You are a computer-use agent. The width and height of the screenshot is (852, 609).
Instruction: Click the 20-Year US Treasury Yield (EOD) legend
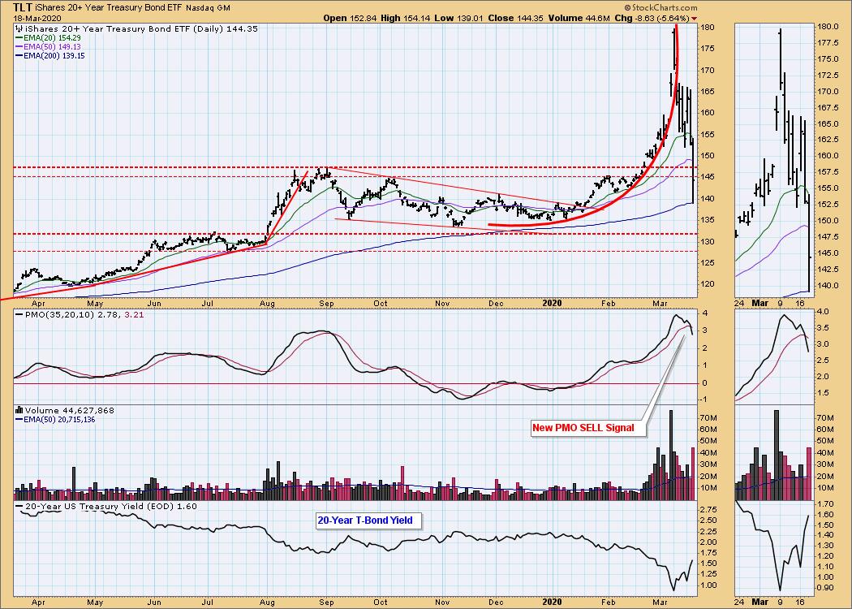[106, 506]
